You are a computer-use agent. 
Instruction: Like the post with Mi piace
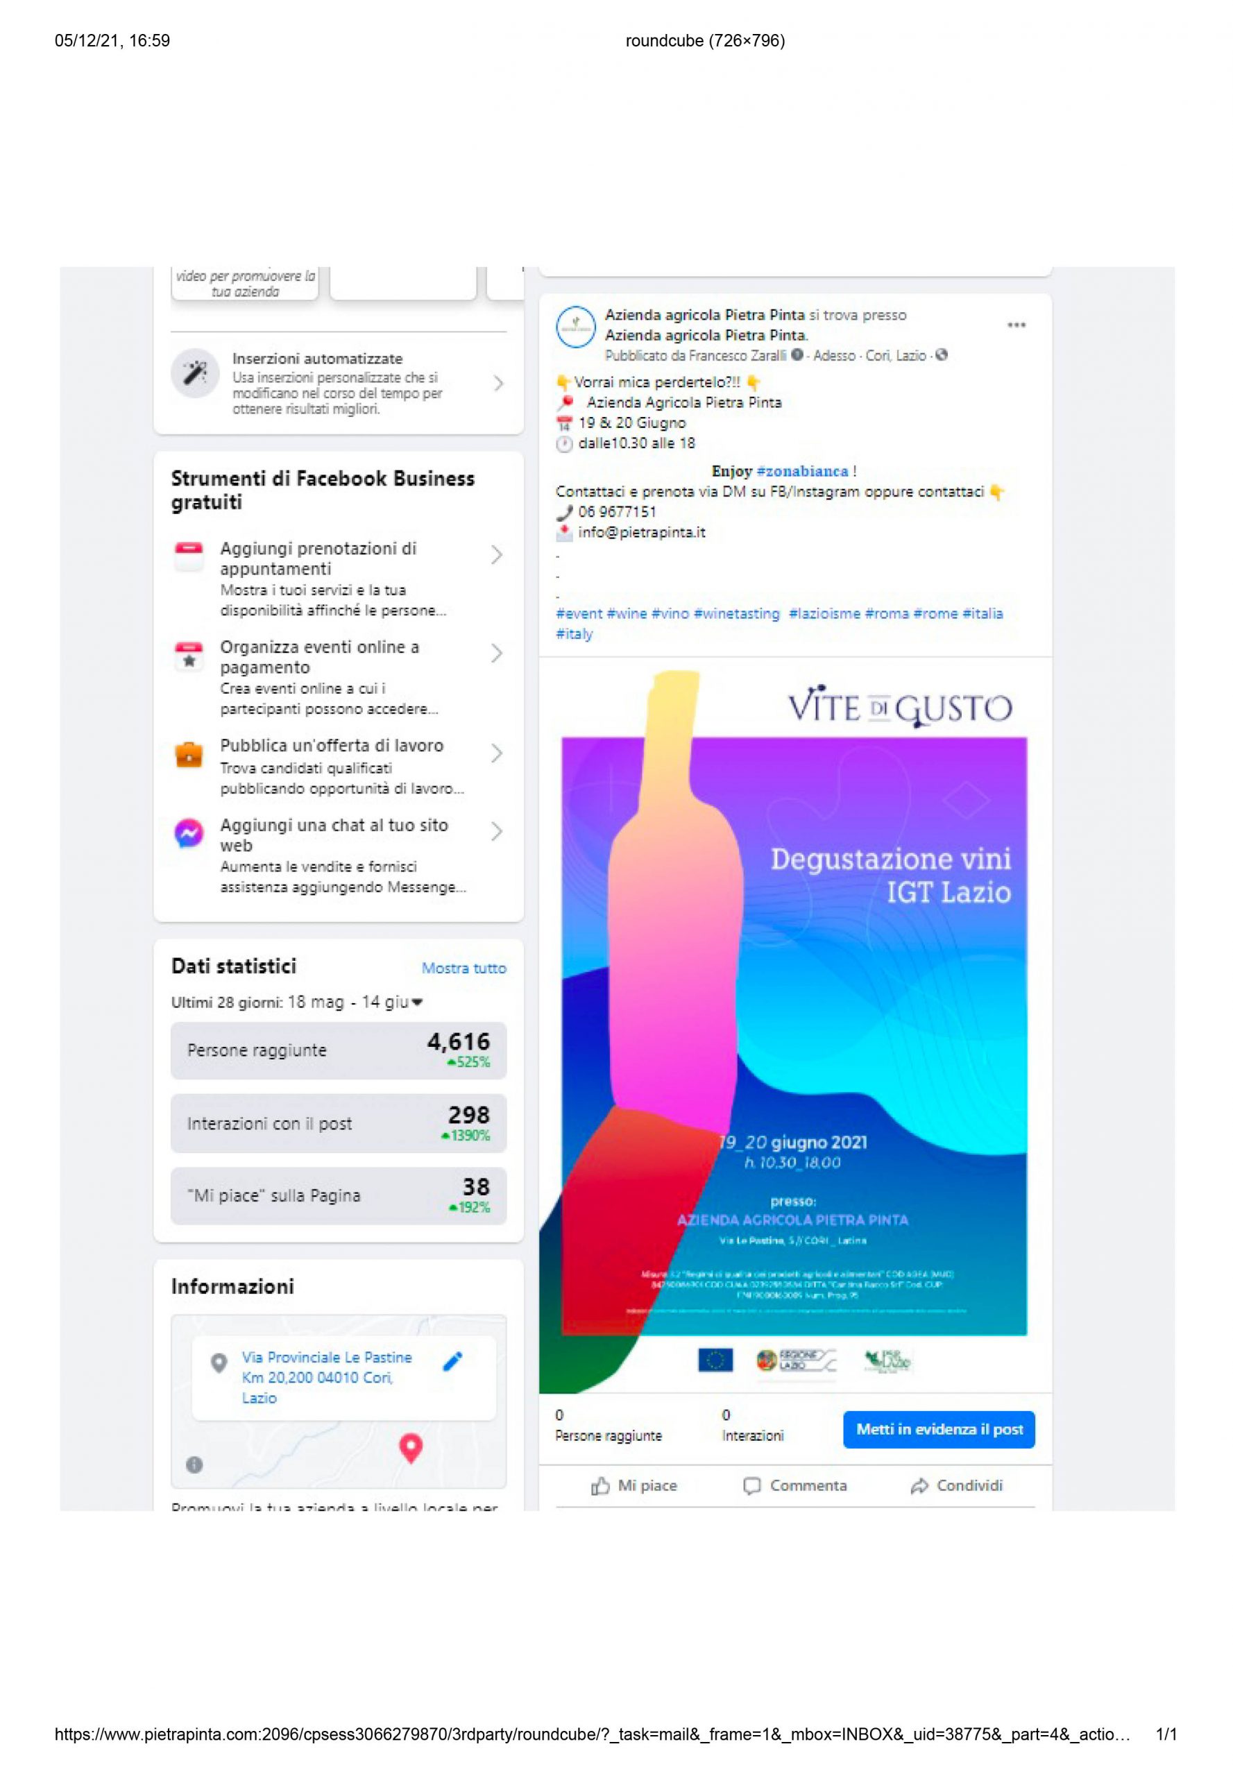click(633, 1485)
